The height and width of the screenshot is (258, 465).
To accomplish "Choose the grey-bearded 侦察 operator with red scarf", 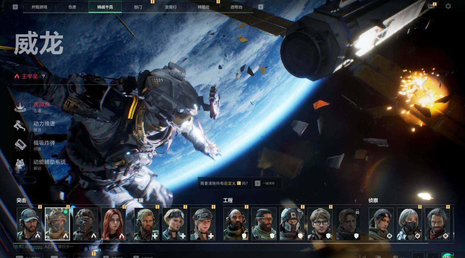I will point(437,224).
